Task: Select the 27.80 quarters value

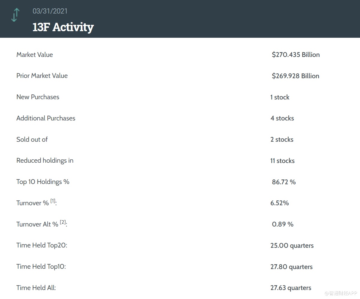Action: pos(291,267)
